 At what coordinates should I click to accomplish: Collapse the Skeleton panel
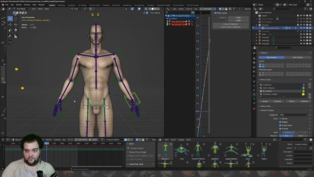point(259,53)
